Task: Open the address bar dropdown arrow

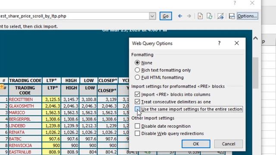Action: tap(152, 16)
